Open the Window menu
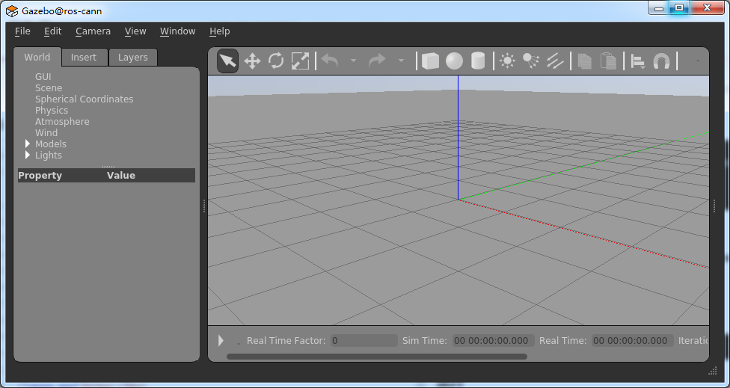Screen dimensions: 730x388 coord(177,31)
